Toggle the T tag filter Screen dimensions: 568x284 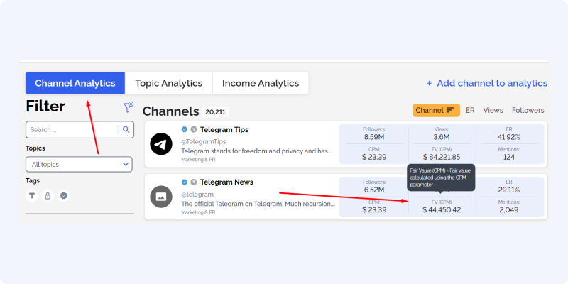[32, 196]
